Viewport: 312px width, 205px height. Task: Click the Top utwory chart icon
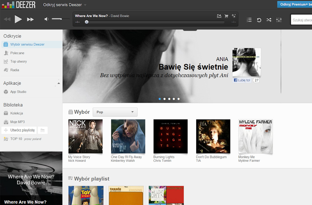point(6,62)
